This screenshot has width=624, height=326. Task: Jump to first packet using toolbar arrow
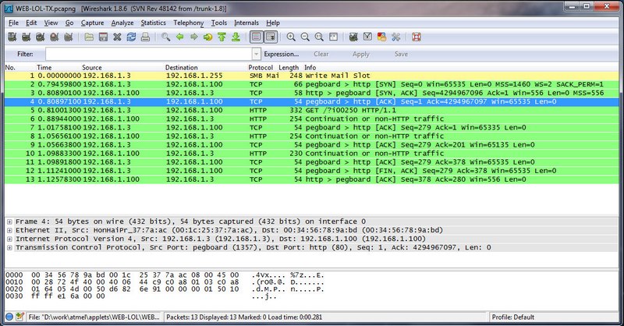click(222, 37)
